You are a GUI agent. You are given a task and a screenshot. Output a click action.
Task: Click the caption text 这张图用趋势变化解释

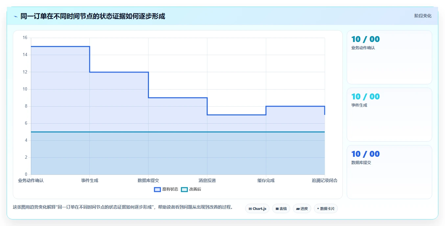(123, 207)
